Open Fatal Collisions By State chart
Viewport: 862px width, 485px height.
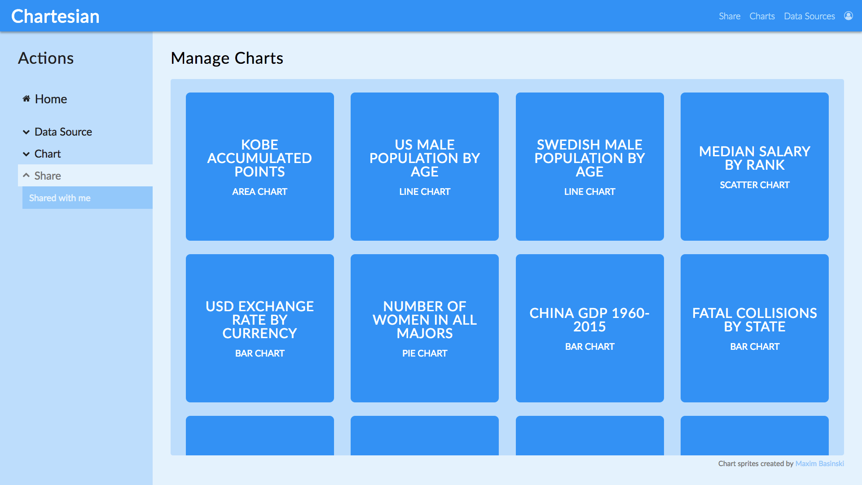[754, 328]
